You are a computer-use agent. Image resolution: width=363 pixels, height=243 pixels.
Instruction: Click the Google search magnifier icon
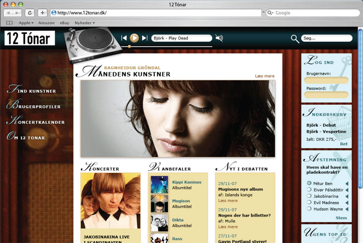click(x=269, y=13)
